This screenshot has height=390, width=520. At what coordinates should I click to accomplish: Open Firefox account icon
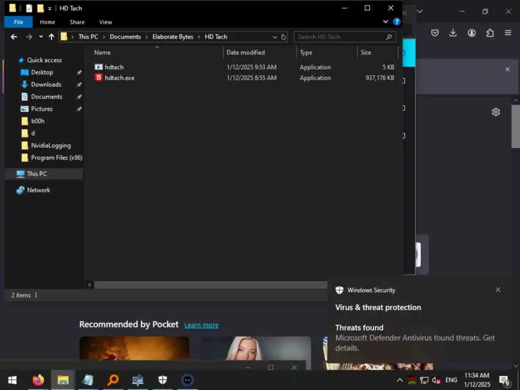click(x=472, y=33)
